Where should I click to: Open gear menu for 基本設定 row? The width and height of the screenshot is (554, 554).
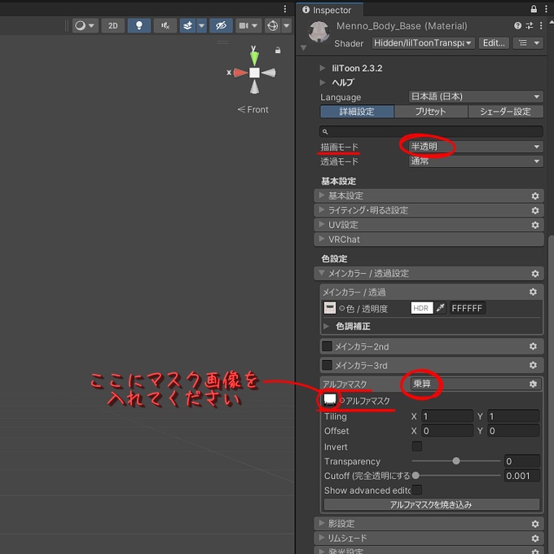(535, 196)
